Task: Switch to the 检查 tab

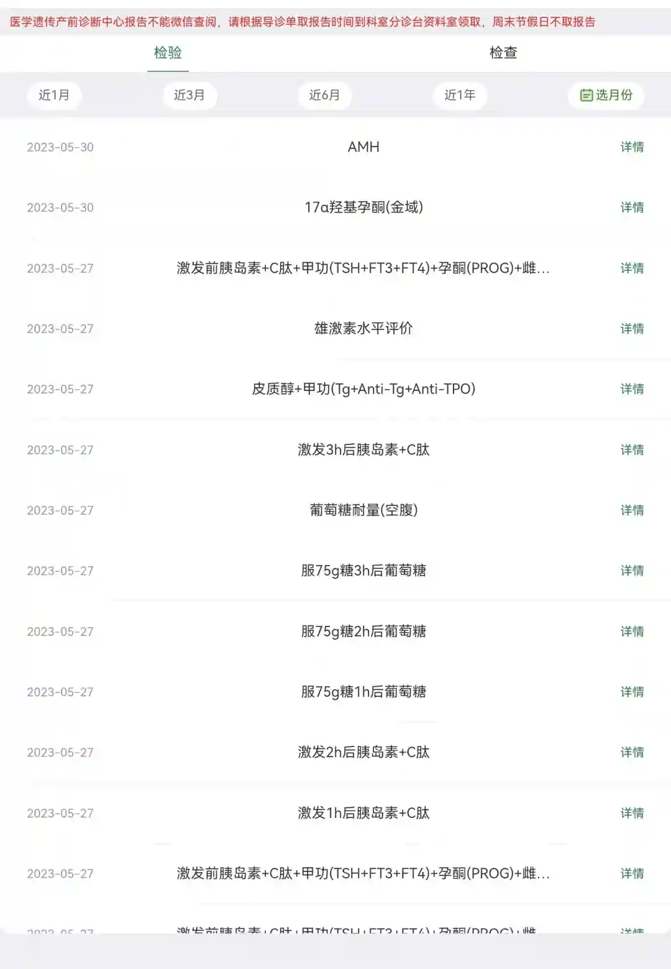Action: tap(503, 53)
